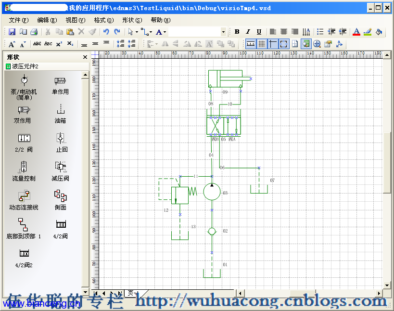Toggle italic formatting
Image resolution: width=394 pixels, height=311 pixels.
(x=248, y=32)
